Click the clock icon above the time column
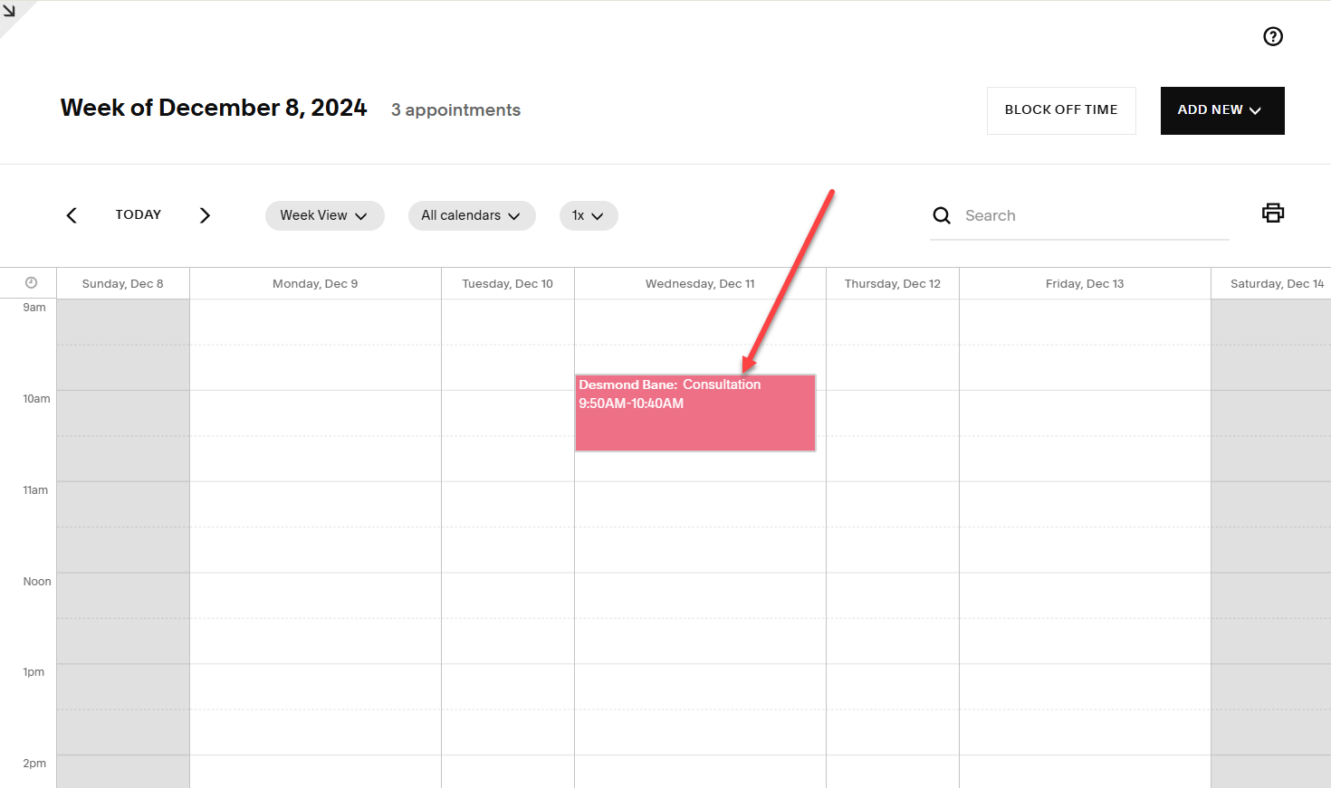Image resolution: width=1331 pixels, height=788 pixels. coord(30,282)
